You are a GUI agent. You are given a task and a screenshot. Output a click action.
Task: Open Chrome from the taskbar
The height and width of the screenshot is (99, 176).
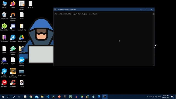click(31, 97)
